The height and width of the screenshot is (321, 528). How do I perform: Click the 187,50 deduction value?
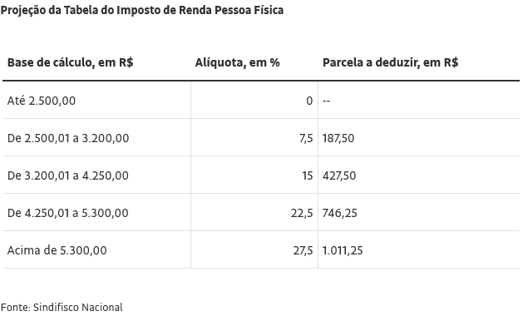tap(338, 138)
